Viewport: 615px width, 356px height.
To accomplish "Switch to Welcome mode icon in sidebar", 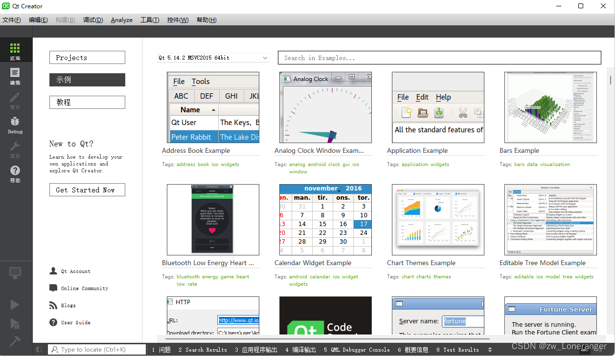I will click(x=15, y=48).
